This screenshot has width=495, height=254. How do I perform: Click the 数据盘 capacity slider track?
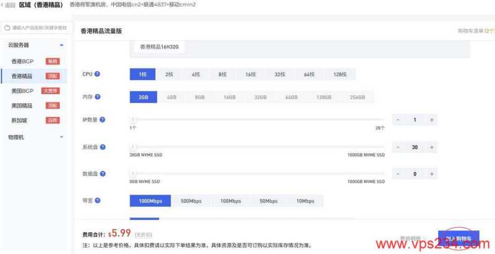pyautogui.click(x=257, y=174)
